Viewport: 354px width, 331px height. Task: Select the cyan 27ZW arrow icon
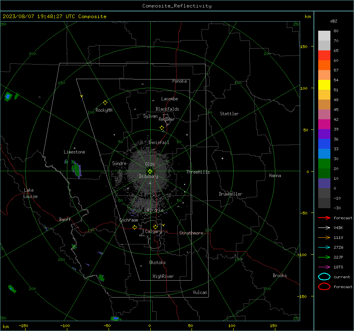pyautogui.click(x=324, y=248)
